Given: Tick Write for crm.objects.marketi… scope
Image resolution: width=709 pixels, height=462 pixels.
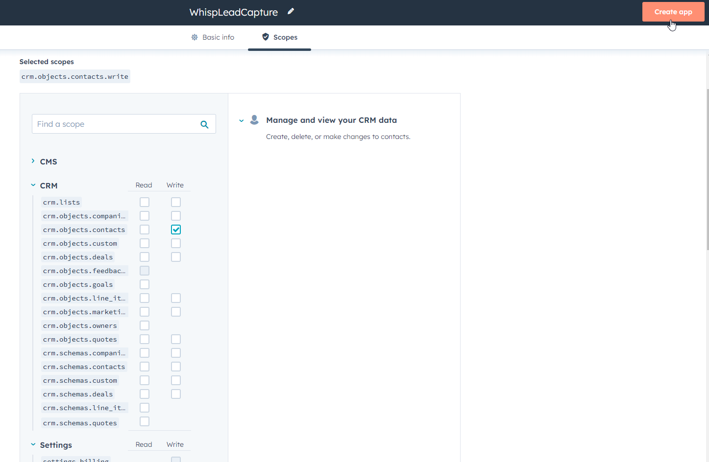Looking at the screenshot, I should click(176, 312).
